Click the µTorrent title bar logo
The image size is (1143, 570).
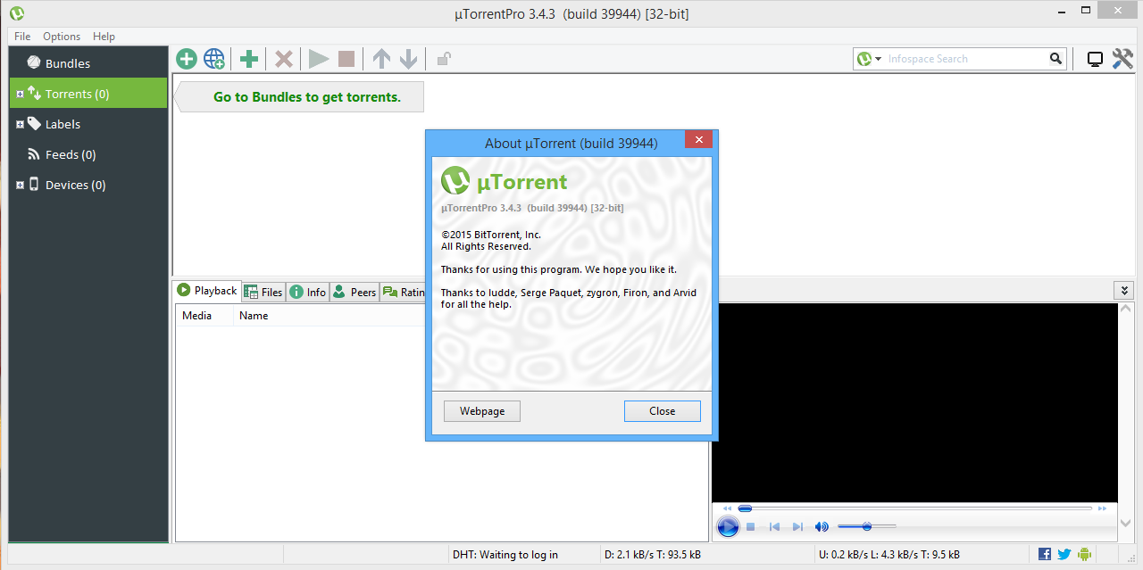pyautogui.click(x=16, y=13)
